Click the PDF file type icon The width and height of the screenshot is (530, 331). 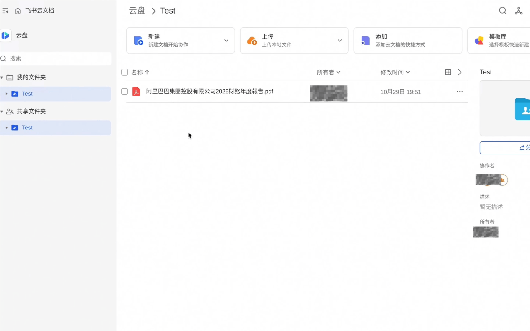coord(136,92)
